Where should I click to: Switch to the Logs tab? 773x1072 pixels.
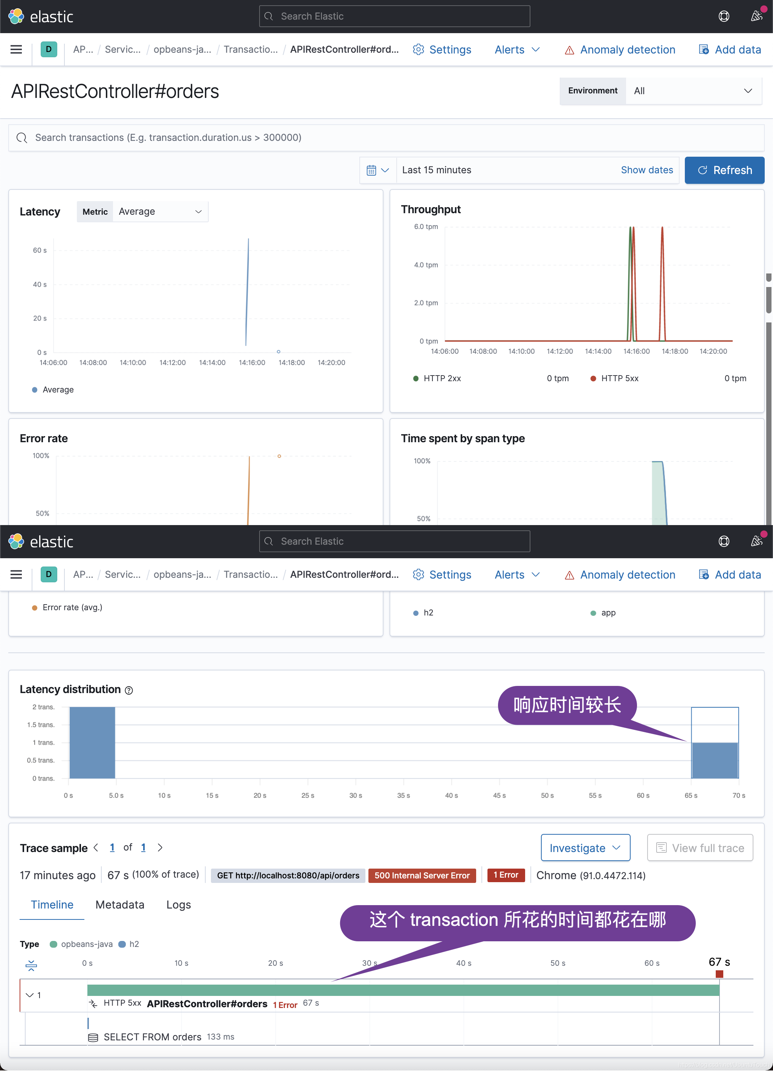(x=178, y=905)
